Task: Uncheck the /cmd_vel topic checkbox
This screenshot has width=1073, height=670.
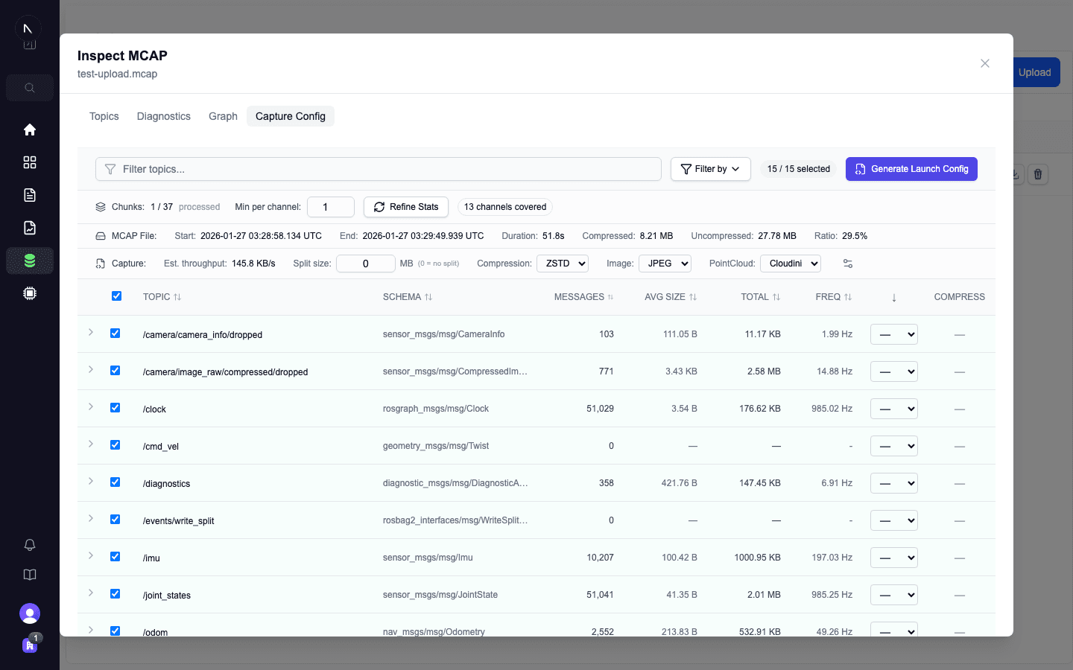Action: [115, 444]
